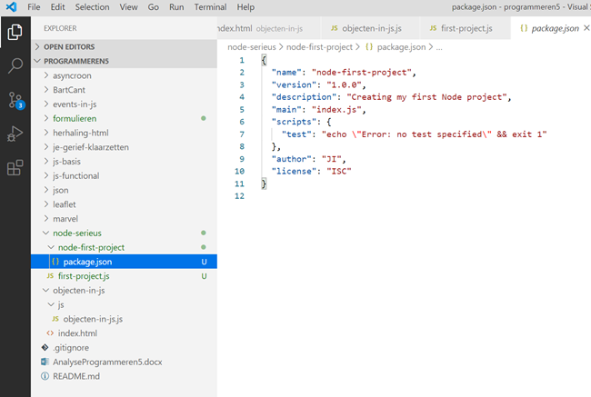This screenshot has width=591, height=397.
Task: Open first-project.js from the explorer
Action: 124,275
